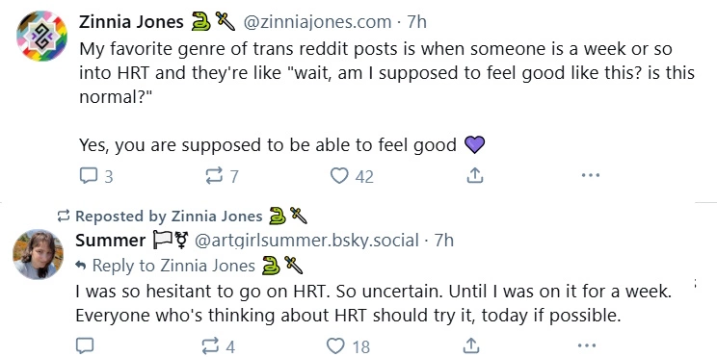The image size is (717, 357).
Task: Open more options on Zinnia Jones' post
Action: click(591, 175)
